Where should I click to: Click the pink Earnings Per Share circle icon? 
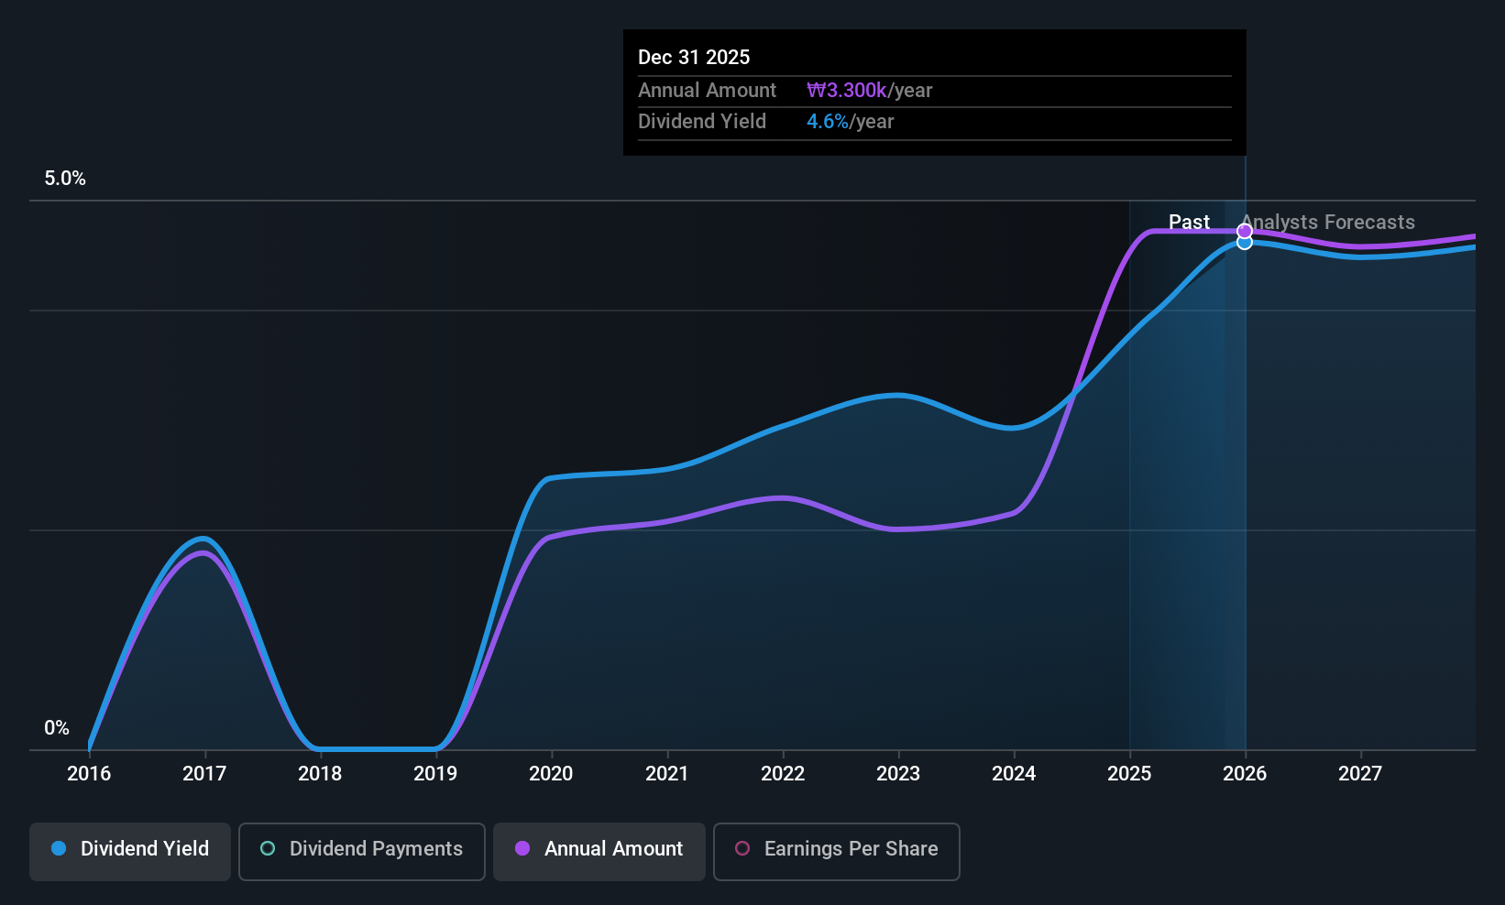(x=742, y=849)
